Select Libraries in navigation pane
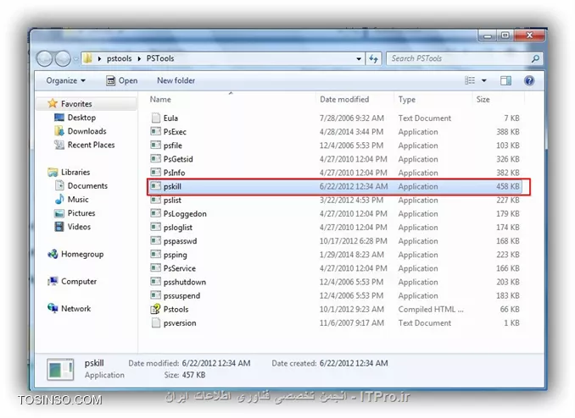 coord(75,172)
